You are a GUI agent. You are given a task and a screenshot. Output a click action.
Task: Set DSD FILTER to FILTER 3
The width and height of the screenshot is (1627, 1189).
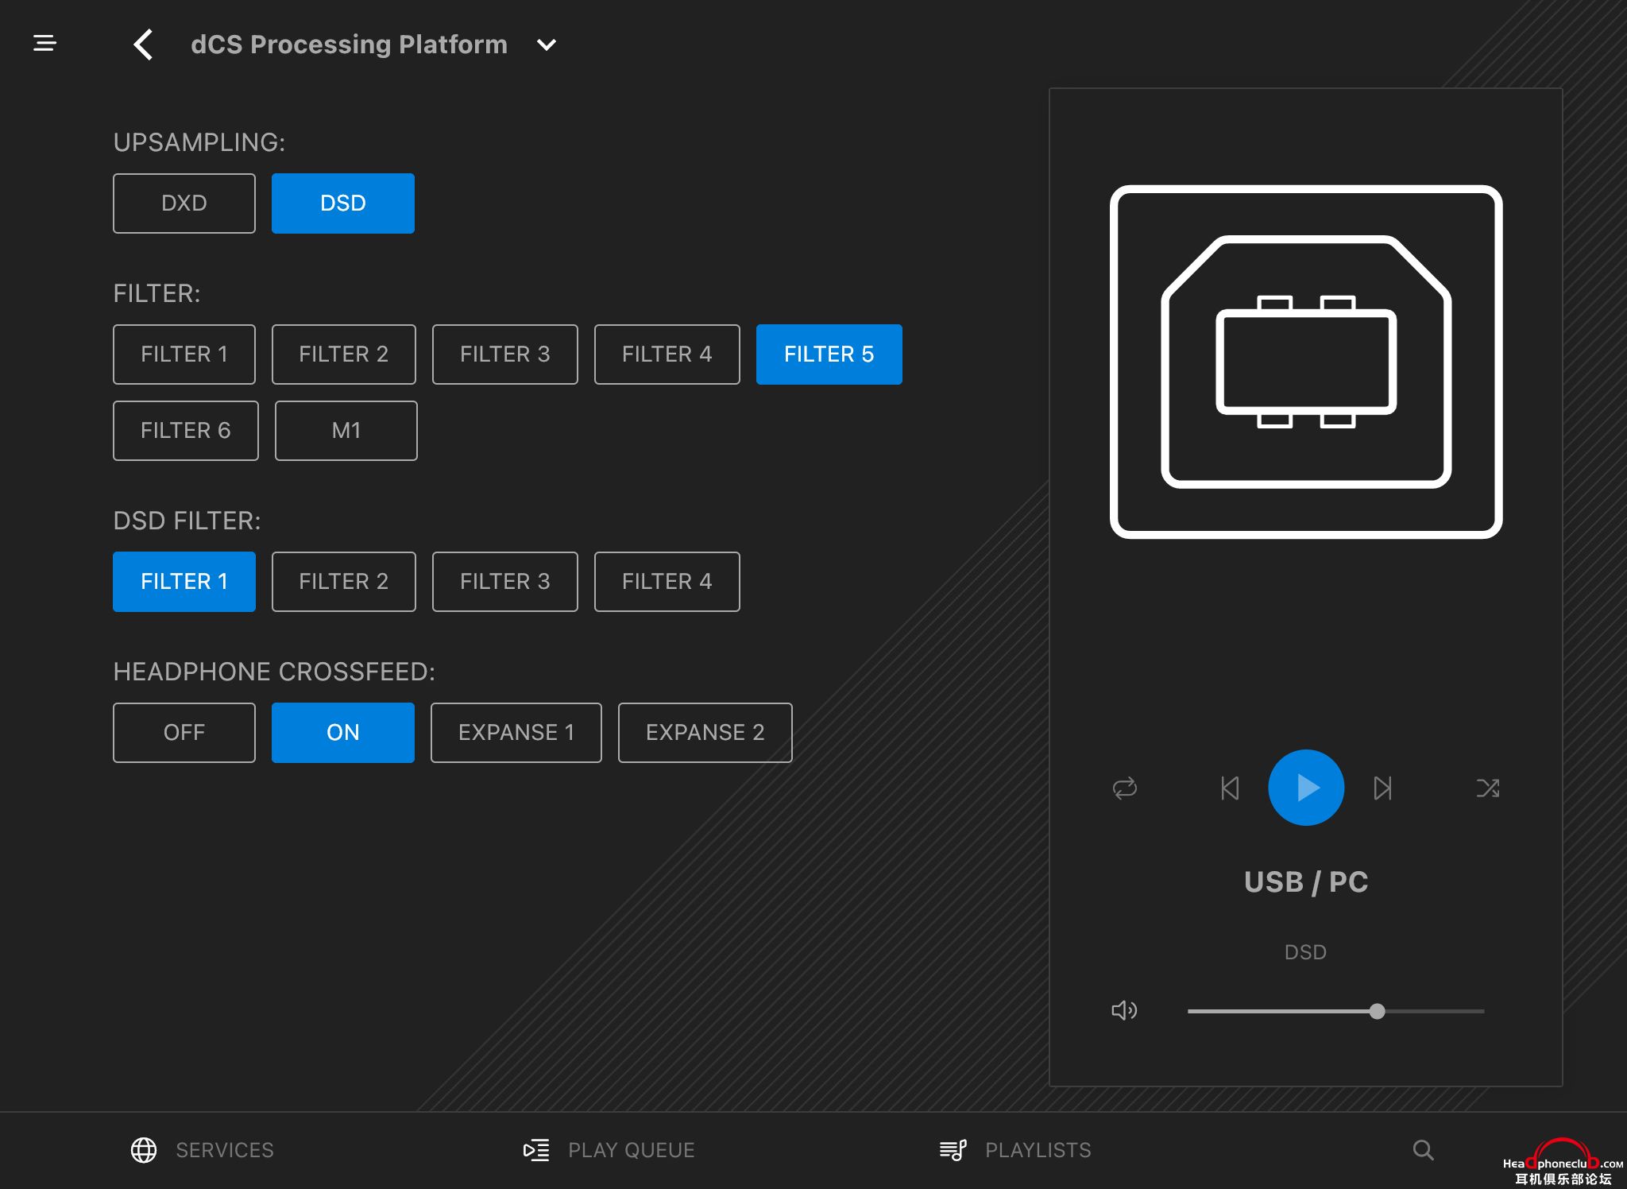tap(505, 582)
